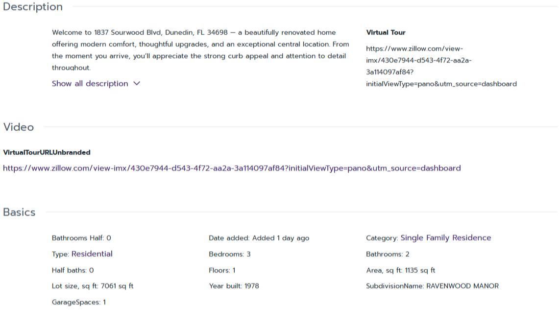The height and width of the screenshot is (328, 559).
Task: Expand the Show all description link
Action: 90,84
